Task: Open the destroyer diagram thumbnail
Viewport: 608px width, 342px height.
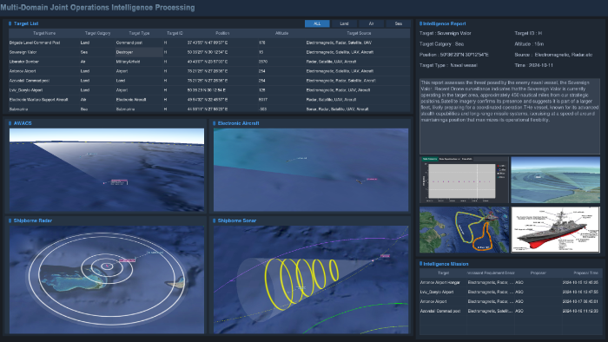Action: [x=555, y=229]
